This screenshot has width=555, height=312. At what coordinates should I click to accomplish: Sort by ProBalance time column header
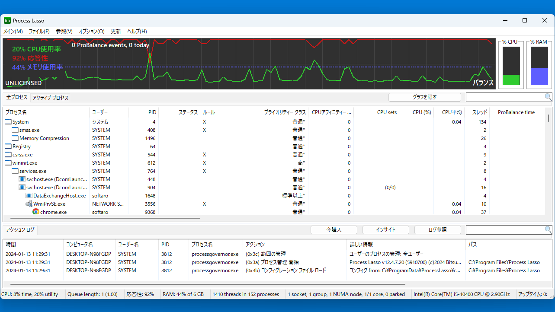point(513,112)
